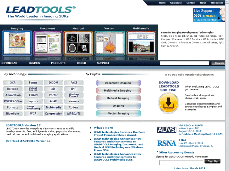Screen dimensions: 229x171
Task: Open the Imaging product thumbnail
Action: pos(17,43)
